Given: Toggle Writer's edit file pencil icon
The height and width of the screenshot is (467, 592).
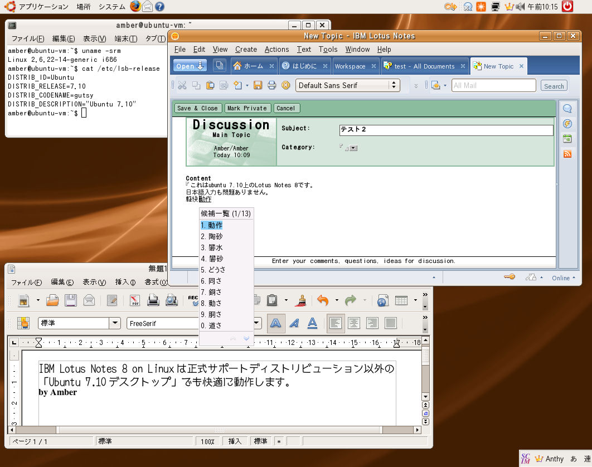Looking at the screenshot, I should 111,300.
